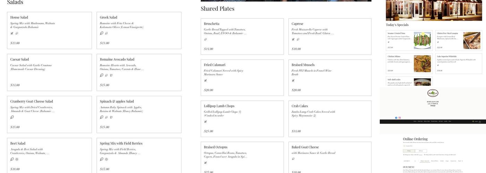This screenshot has width=486, height=173.
Task: Switch to the Shared Plates menu tab
Action: pyautogui.click(x=434, y=161)
